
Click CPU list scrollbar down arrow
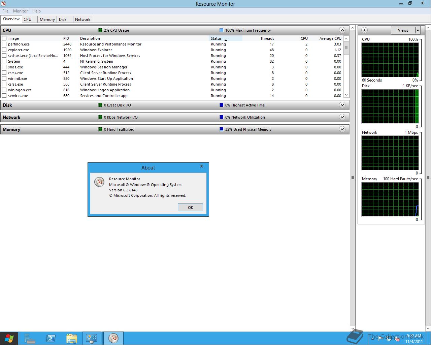pyautogui.click(x=346, y=95)
